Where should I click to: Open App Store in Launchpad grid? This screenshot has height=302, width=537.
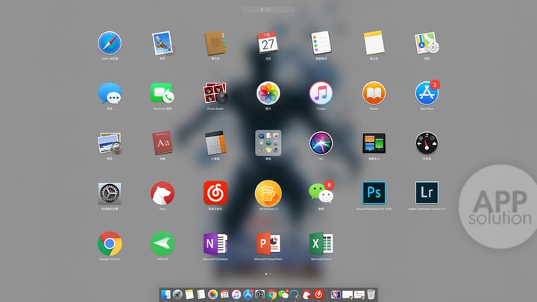(x=427, y=93)
